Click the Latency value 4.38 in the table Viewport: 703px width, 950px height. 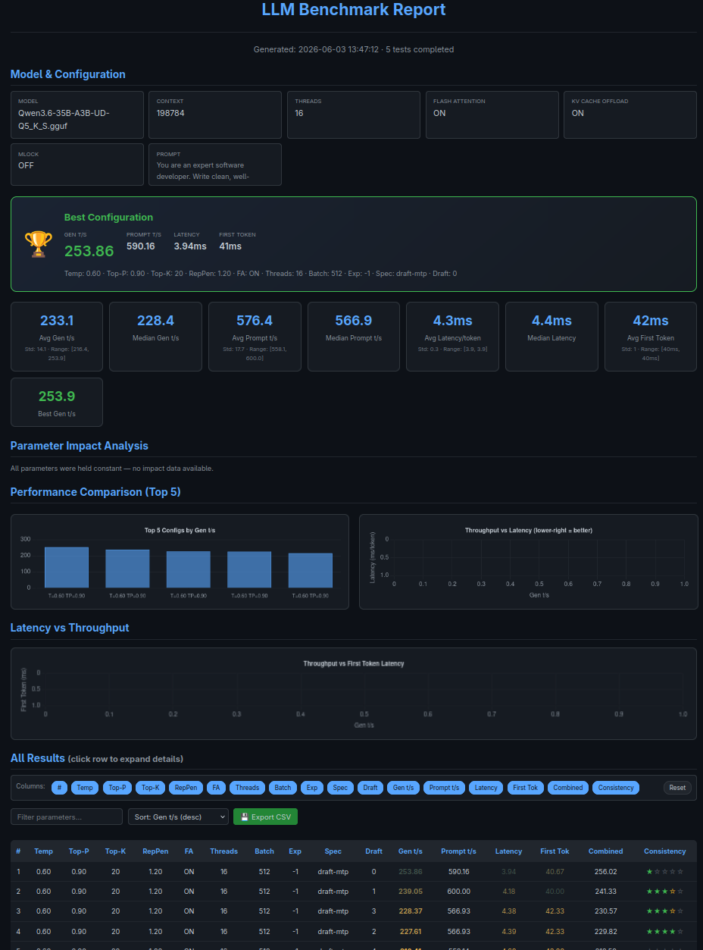(x=508, y=911)
